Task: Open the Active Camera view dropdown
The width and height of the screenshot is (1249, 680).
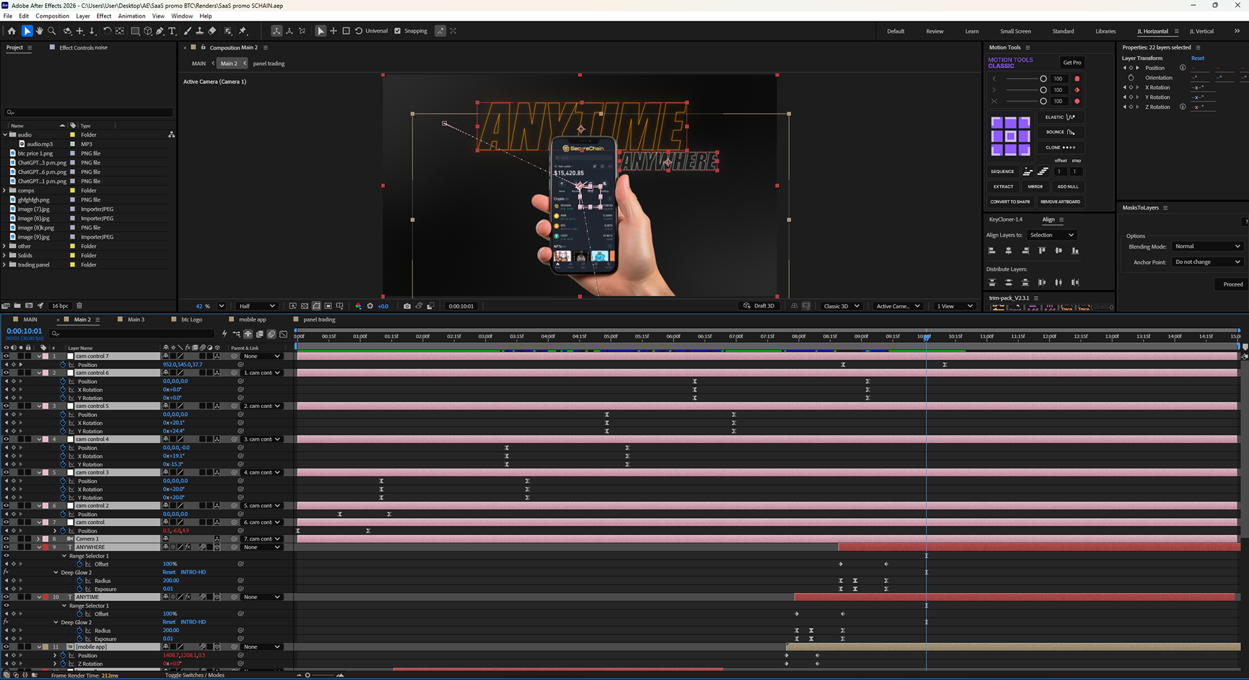Action: coord(898,306)
